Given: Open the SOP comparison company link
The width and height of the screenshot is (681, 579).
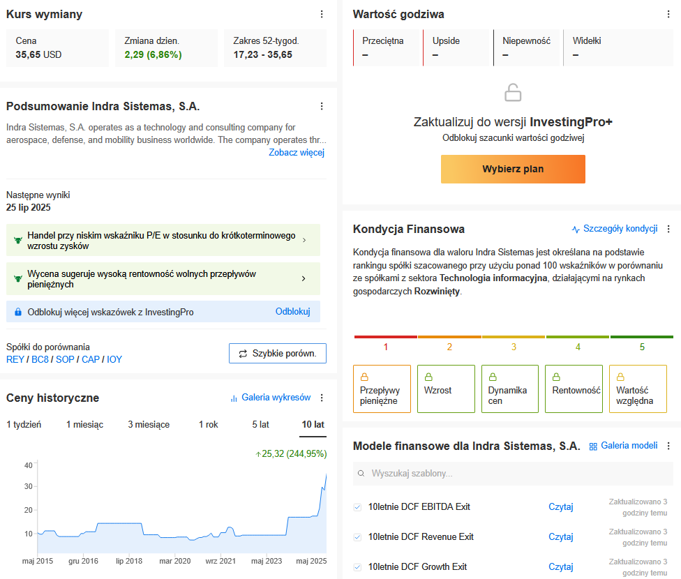Looking at the screenshot, I should coord(65,360).
